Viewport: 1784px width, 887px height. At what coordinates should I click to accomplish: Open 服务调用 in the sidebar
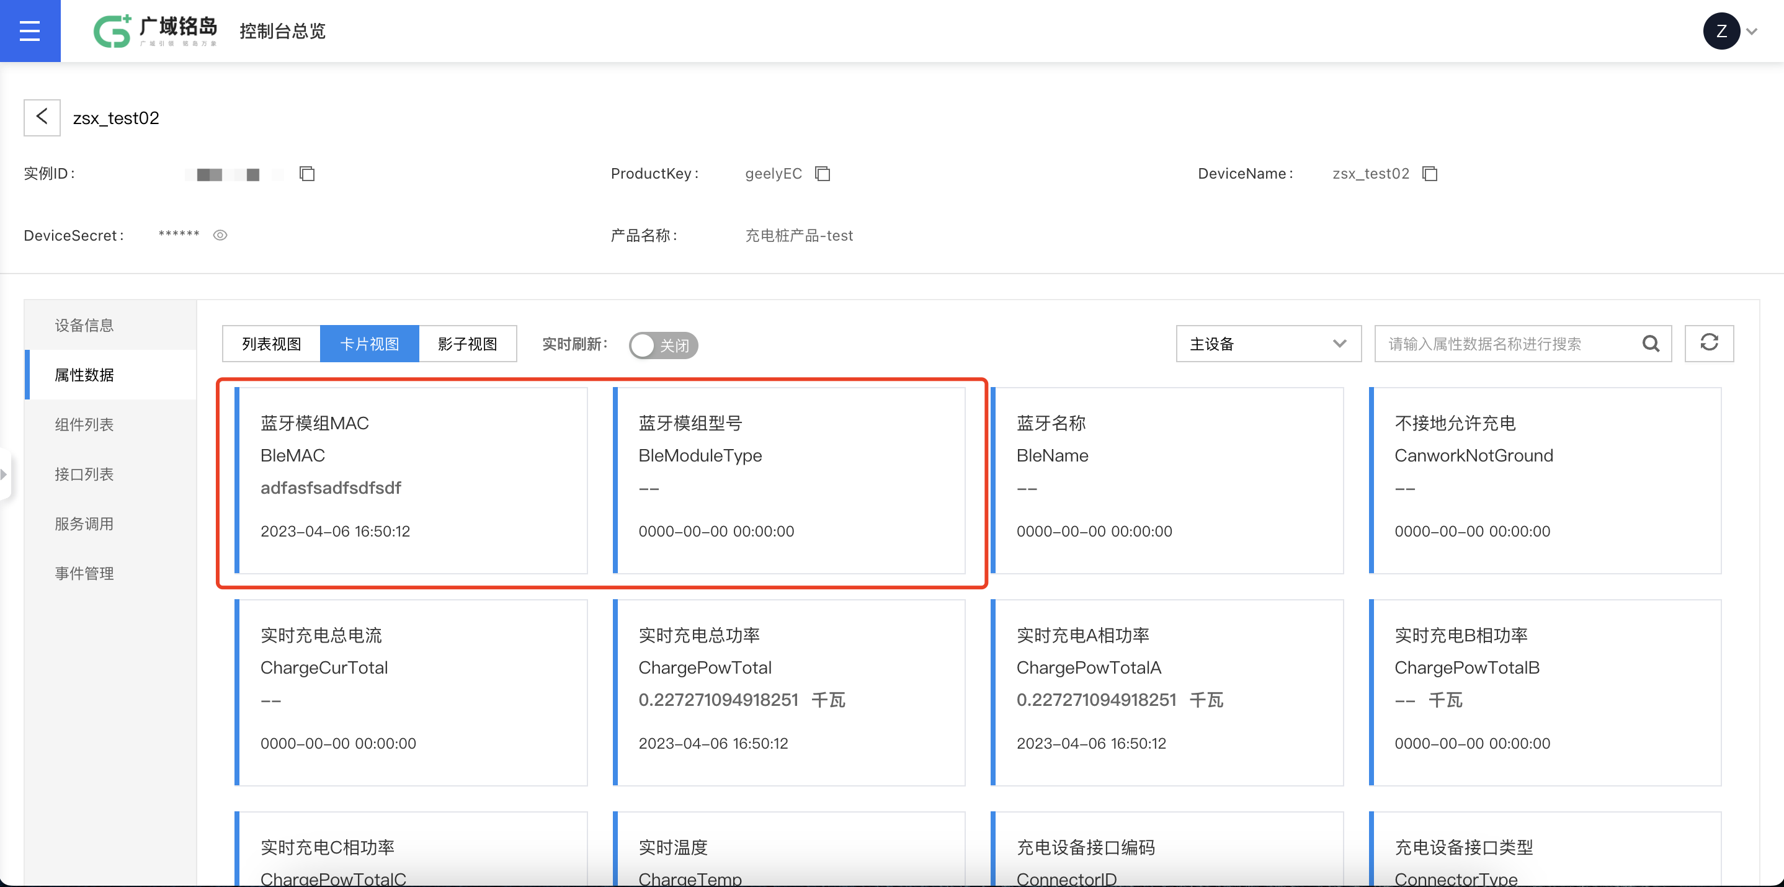(x=111, y=524)
